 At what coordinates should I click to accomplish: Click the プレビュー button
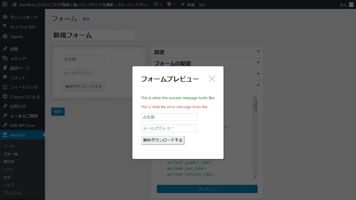(207, 189)
